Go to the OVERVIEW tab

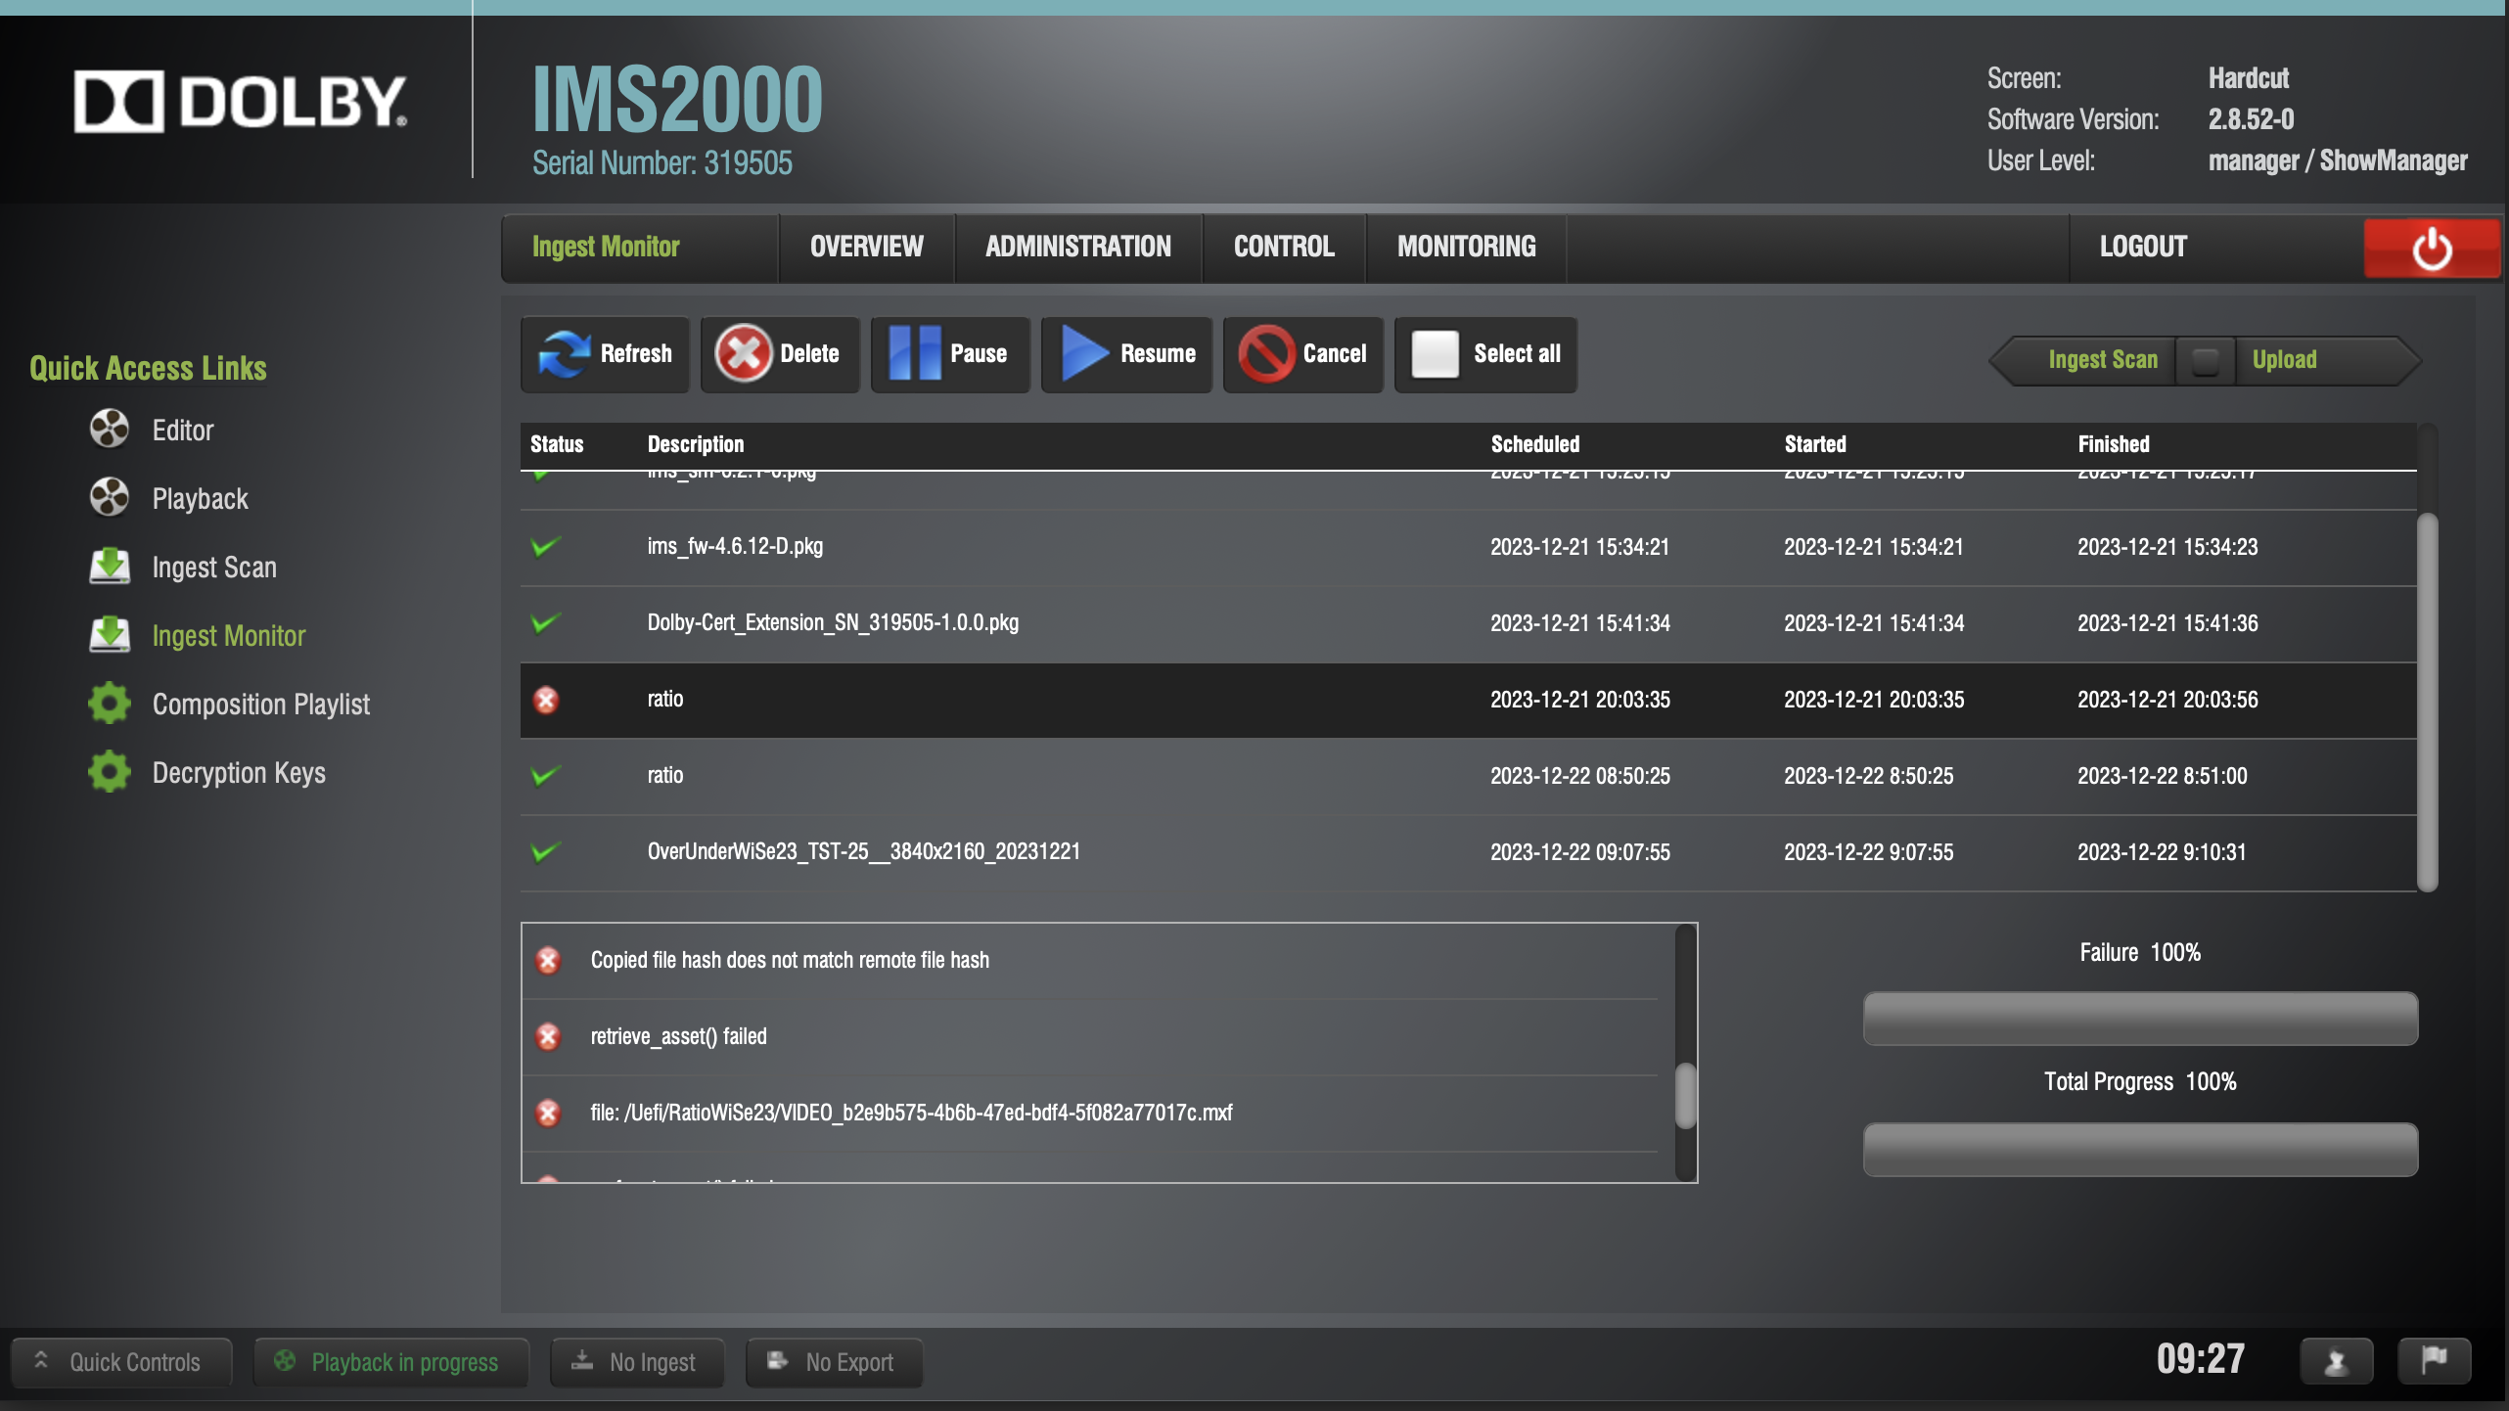[866, 247]
